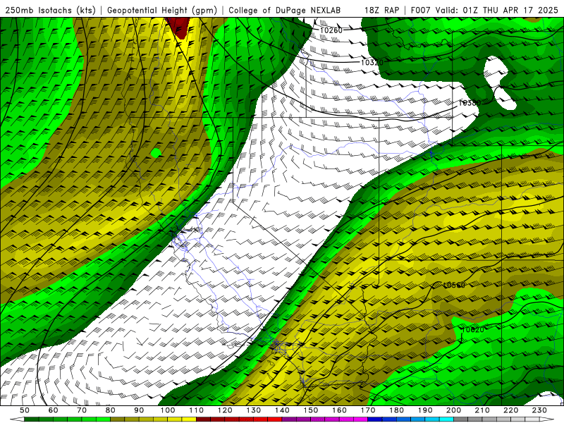Select the dark red swatch just right of 110
Screen dimensions: 564x423
click(204, 419)
